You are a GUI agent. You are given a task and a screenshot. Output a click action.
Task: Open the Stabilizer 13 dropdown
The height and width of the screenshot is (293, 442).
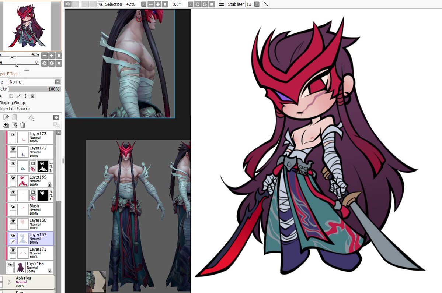pos(257,4)
